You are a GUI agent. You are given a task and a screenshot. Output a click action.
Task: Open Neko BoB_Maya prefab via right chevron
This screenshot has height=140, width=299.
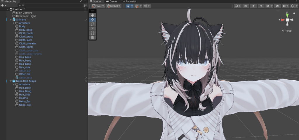(x=86, y=81)
